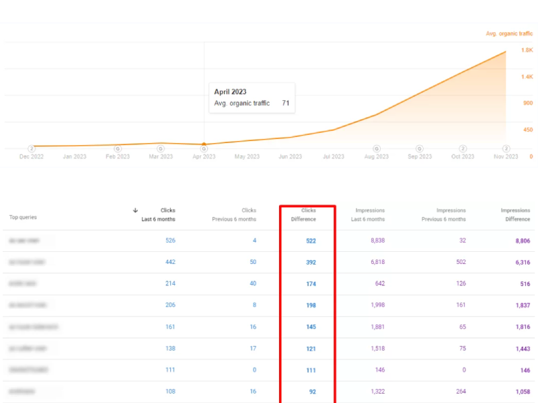Click the Google update marker at Sep 2023
This screenshot has width=538, height=403.
420,148
